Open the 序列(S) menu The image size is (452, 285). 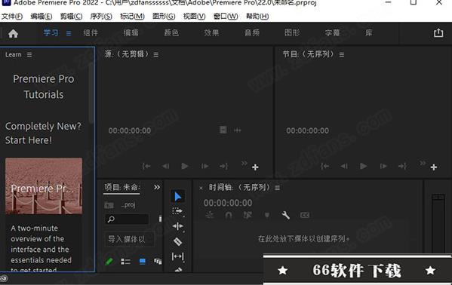click(101, 17)
